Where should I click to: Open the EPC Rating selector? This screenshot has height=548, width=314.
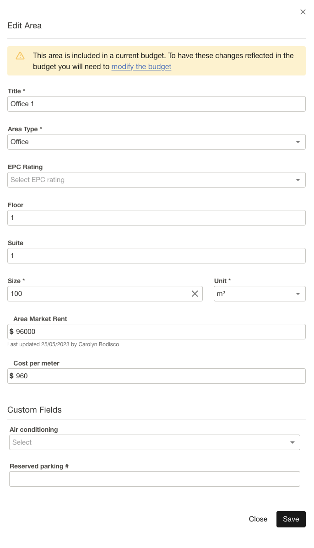click(156, 179)
